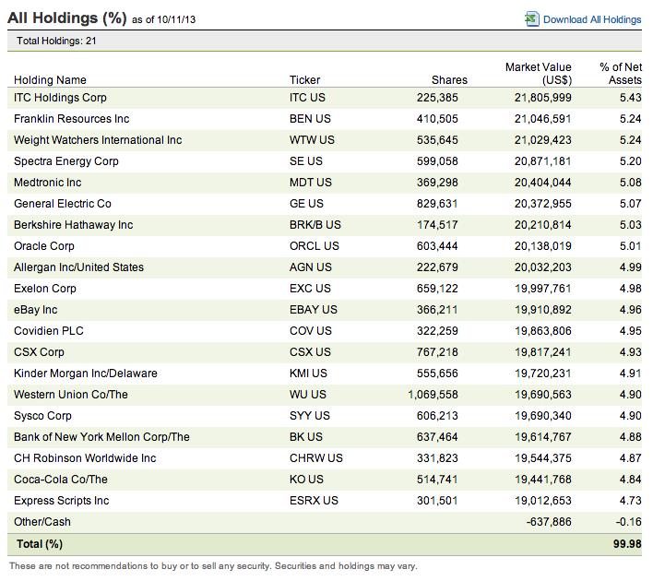
Task: Click Express Scripts Inc holding name
Action: point(61,501)
